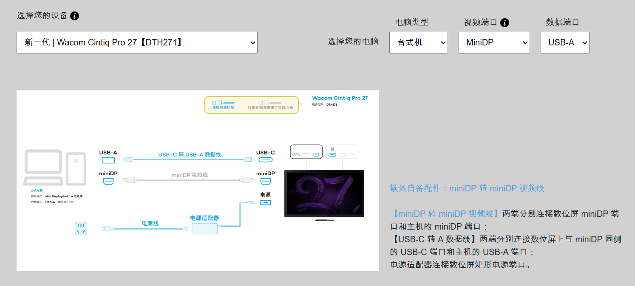Viewport: 635px width, 286px height.
Task: Click the 转接头/线缆需用户另购/自备 legend cable icon
Action: 270,102
